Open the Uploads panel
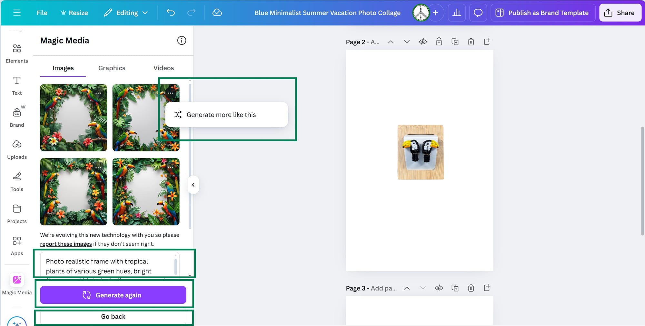The image size is (645, 326). [x=16, y=149]
